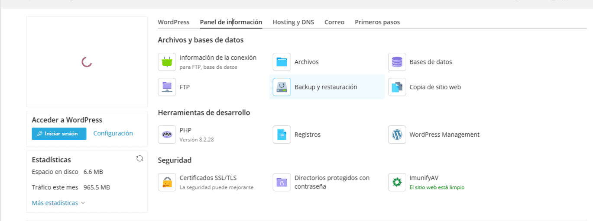Open the Hosting y DNS tab
The image size is (593, 221).
293,22
